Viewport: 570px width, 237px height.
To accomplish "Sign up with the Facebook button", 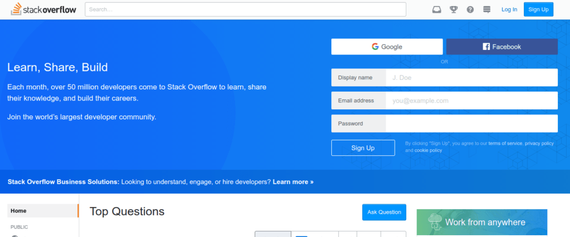I will pyautogui.click(x=502, y=47).
